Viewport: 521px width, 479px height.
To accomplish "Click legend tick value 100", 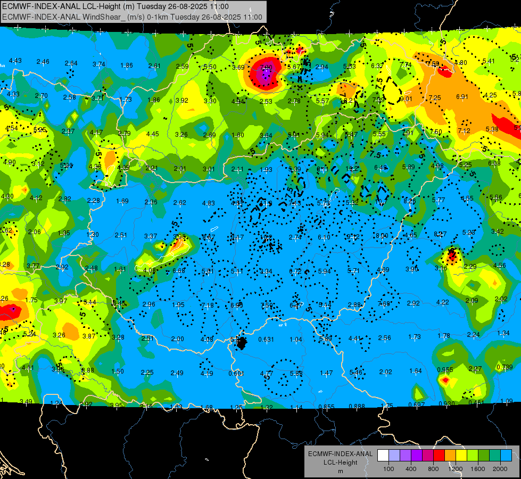I will (388, 469).
